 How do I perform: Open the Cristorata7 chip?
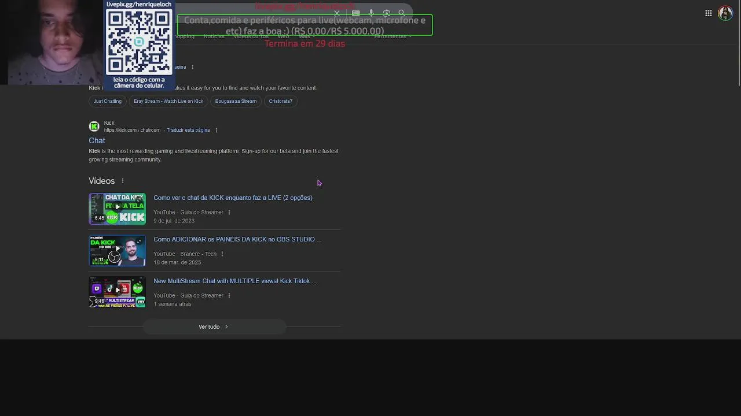click(280, 101)
